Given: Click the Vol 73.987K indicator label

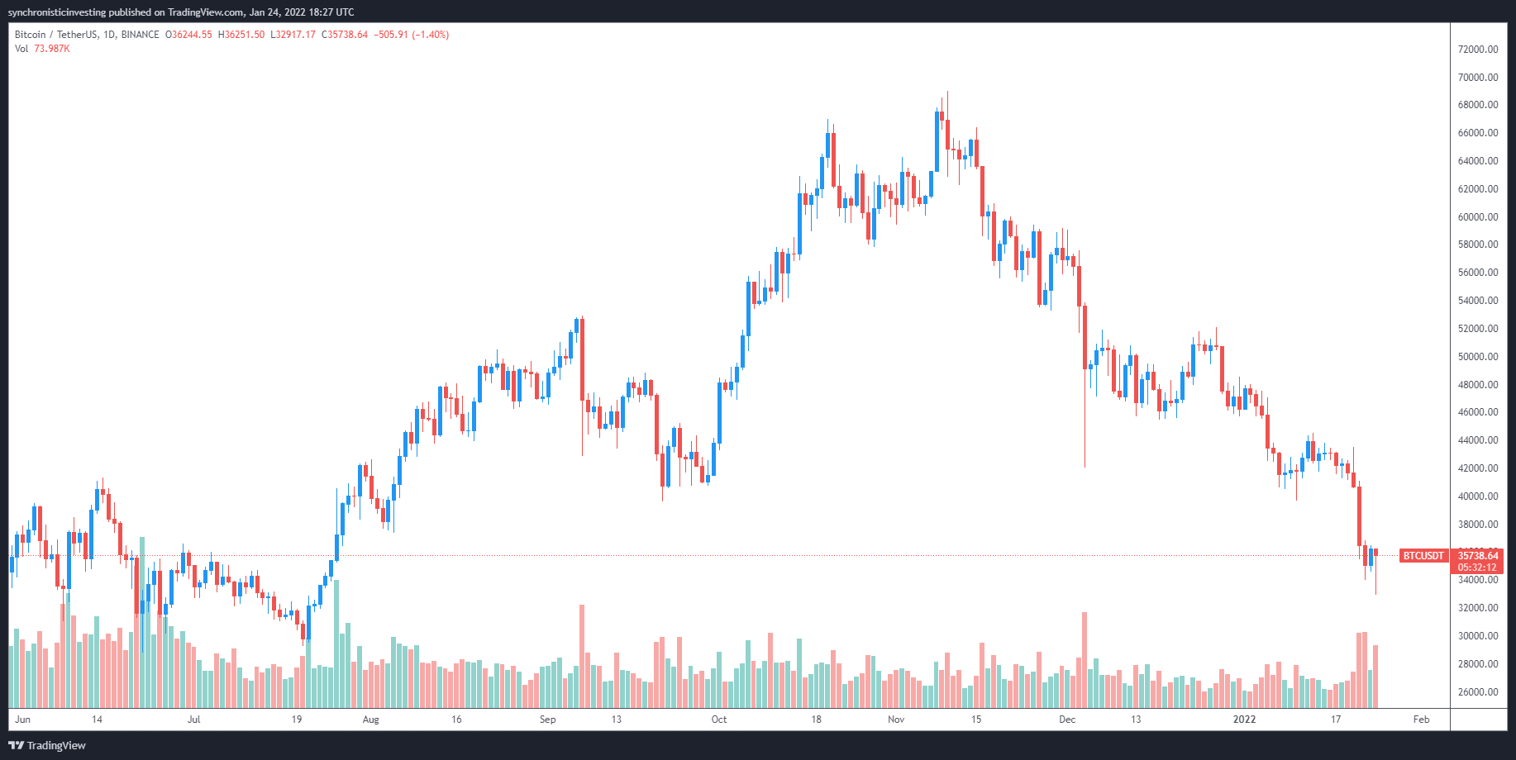Looking at the screenshot, I should click(42, 49).
